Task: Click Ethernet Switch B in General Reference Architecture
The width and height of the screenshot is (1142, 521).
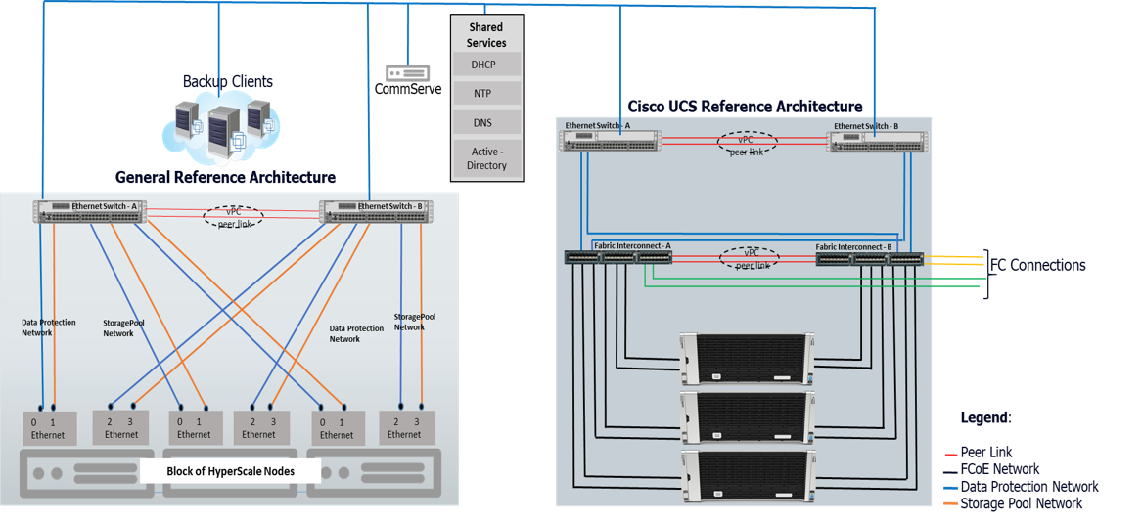Action: (x=376, y=212)
